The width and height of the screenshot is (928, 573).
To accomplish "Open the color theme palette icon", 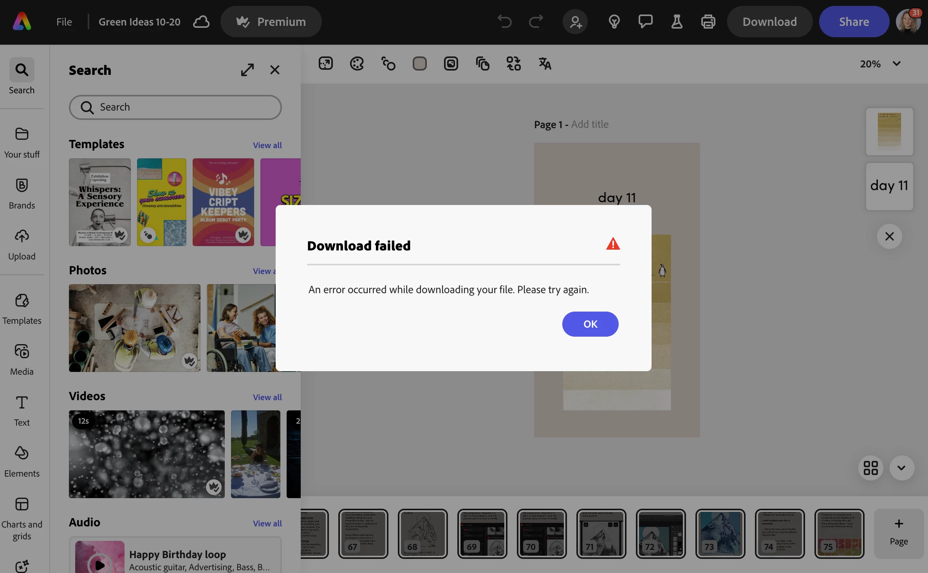I will 357,63.
